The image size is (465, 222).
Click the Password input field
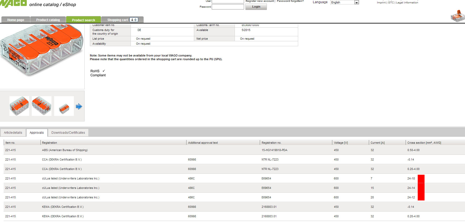point(228,7)
